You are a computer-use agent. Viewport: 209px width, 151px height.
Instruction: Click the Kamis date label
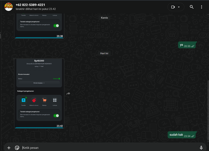pyautogui.click(x=104, y=18)
